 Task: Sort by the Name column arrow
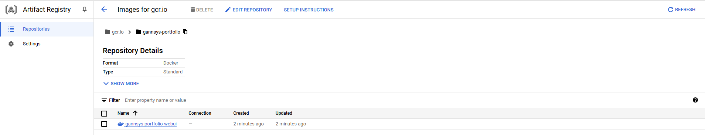[x=135, y=113]
